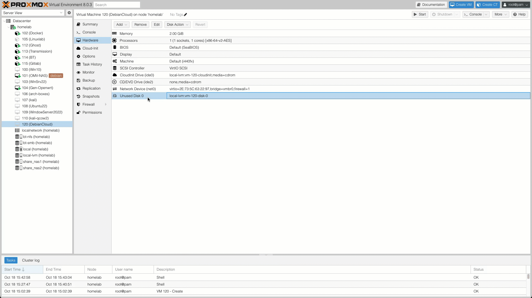Open the Documentation link
This screenshot has height=298, width=532.
click(x=431, y=5)
